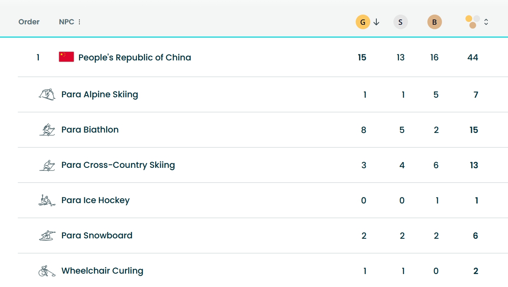Click the Para Snowboard pictogram icon
Image resolution: width=508 pixels, height=287 pixels.
(x=47, y=236)
